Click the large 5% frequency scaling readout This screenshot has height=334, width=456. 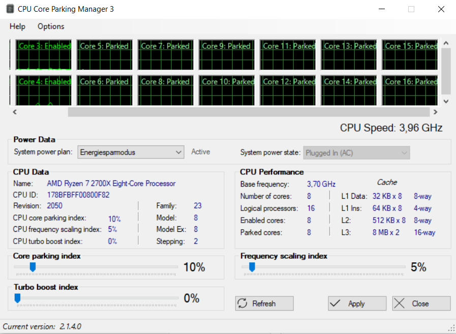418,267
